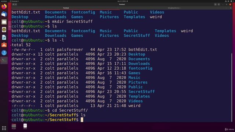Click 'bothEdit.txt' in the long listing
This screenshot has width=235, height=132.
tap(143, 49)
